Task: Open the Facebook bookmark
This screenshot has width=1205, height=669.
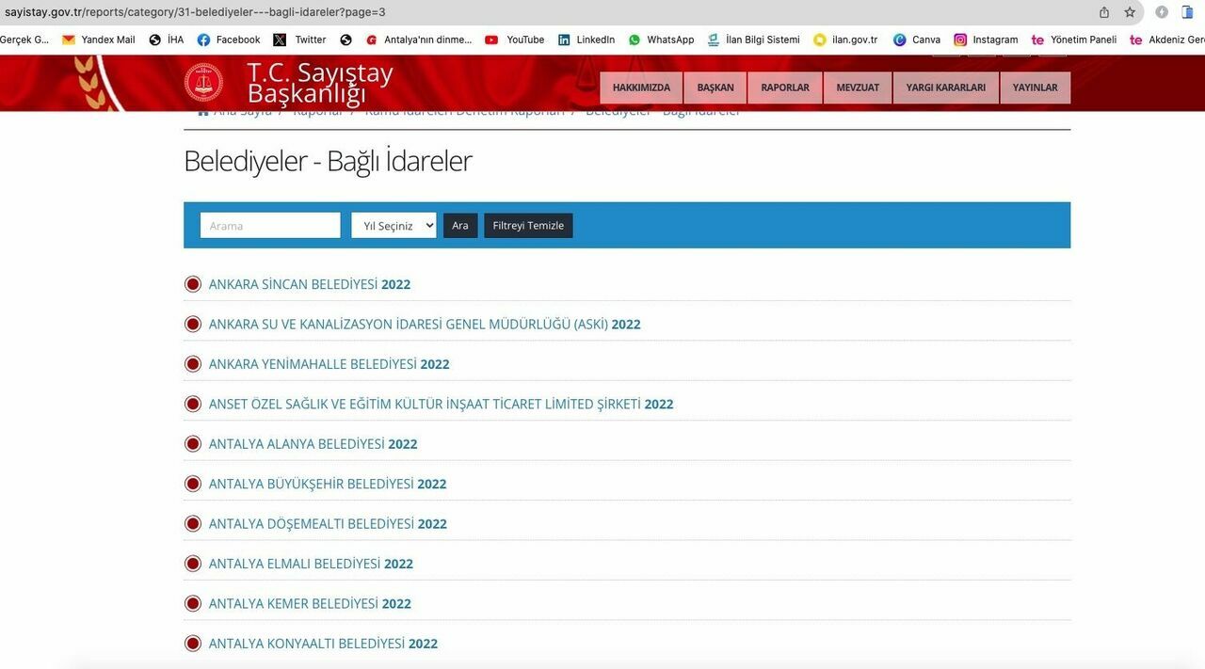Action: pyautogui.click(x=229, y=40)
